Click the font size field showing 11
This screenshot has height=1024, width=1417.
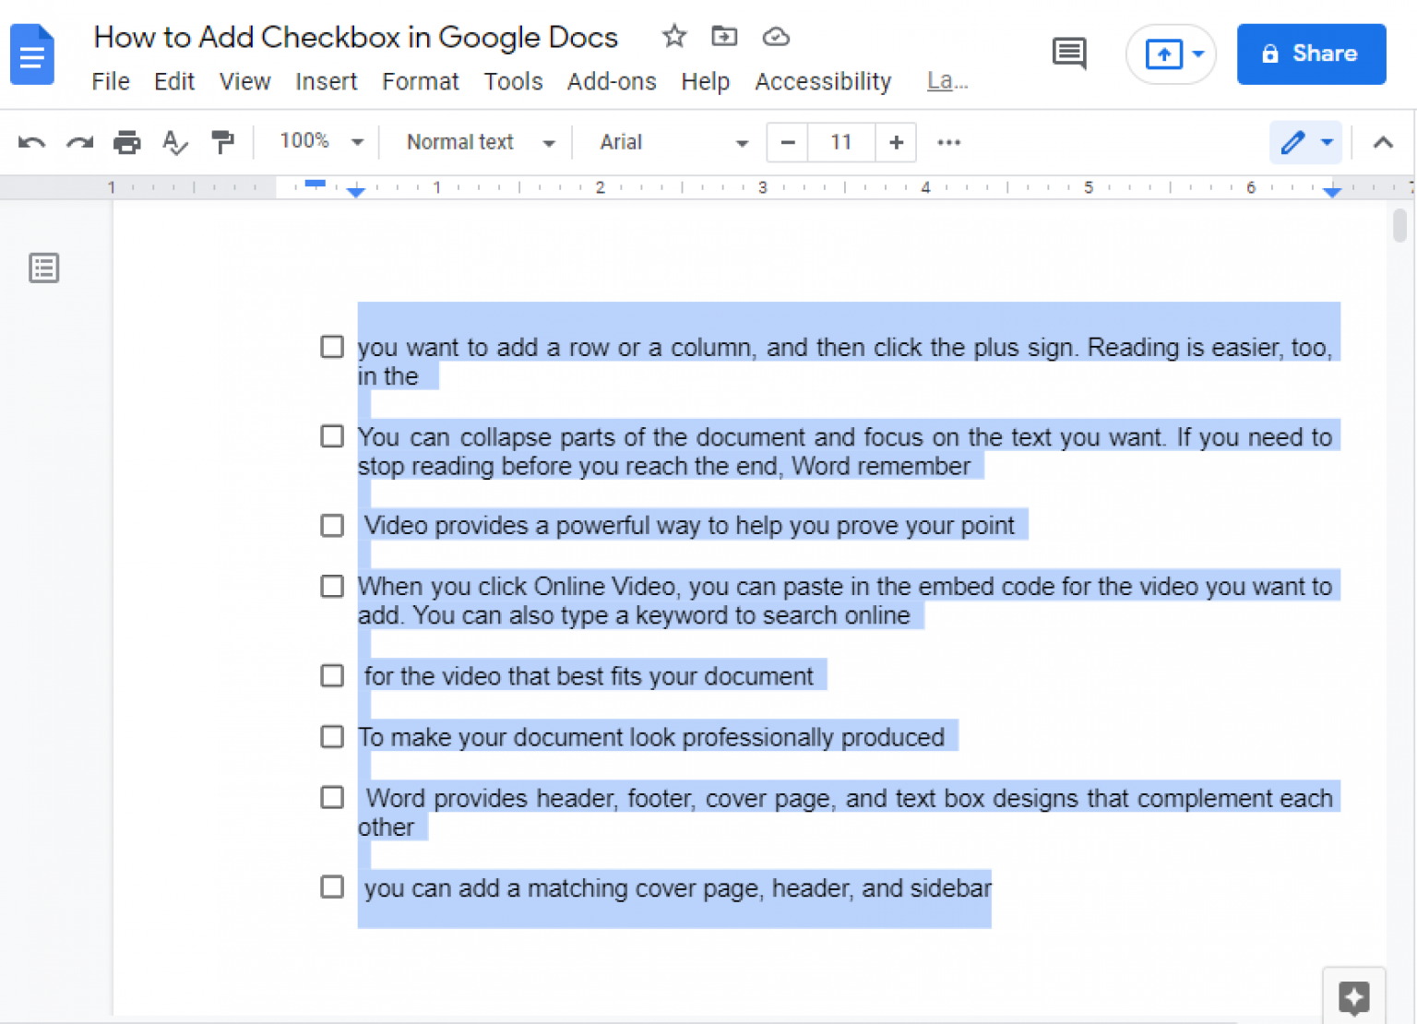point(840,142)
